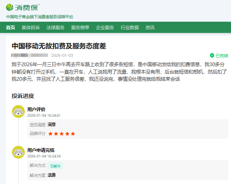Click the 用户评价 raccoon avatar
Viewport: 231px width, 184px height.
pyautogui.click(x=18, y=111)
